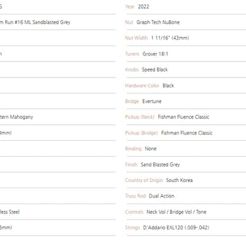Click the ML Sandblasted Grey model name
246x246 pixels.
(47, 22)
